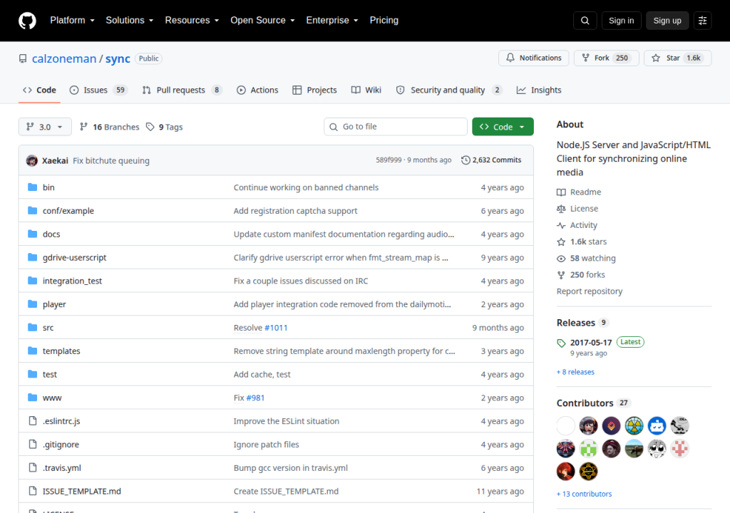Expand the Solutions menu
This screenshot has height=513, width=730.
[130, 21]
